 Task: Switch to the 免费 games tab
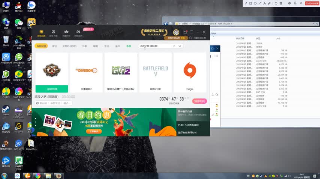pos(129,46)
